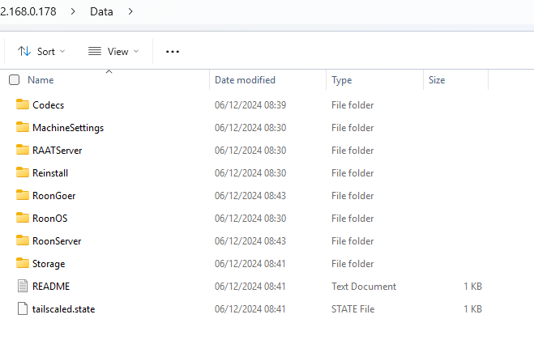Click the tailscaled.state 1 KB size cell
534x357 pixels.
click(472, 309)
